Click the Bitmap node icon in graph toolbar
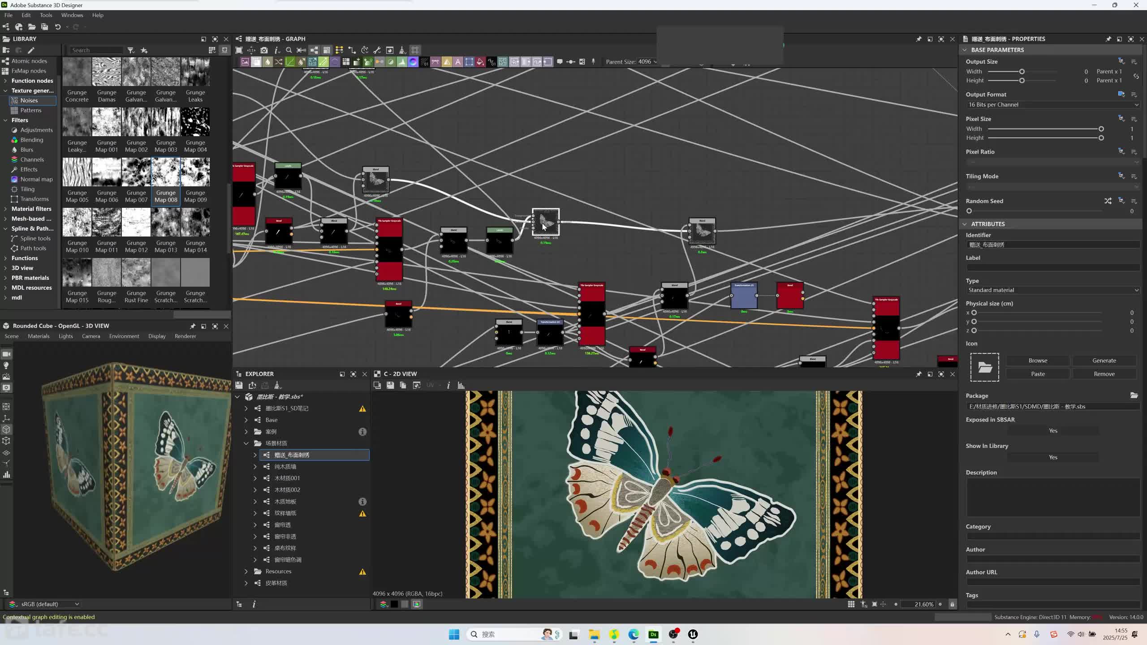 click(245, 62)
